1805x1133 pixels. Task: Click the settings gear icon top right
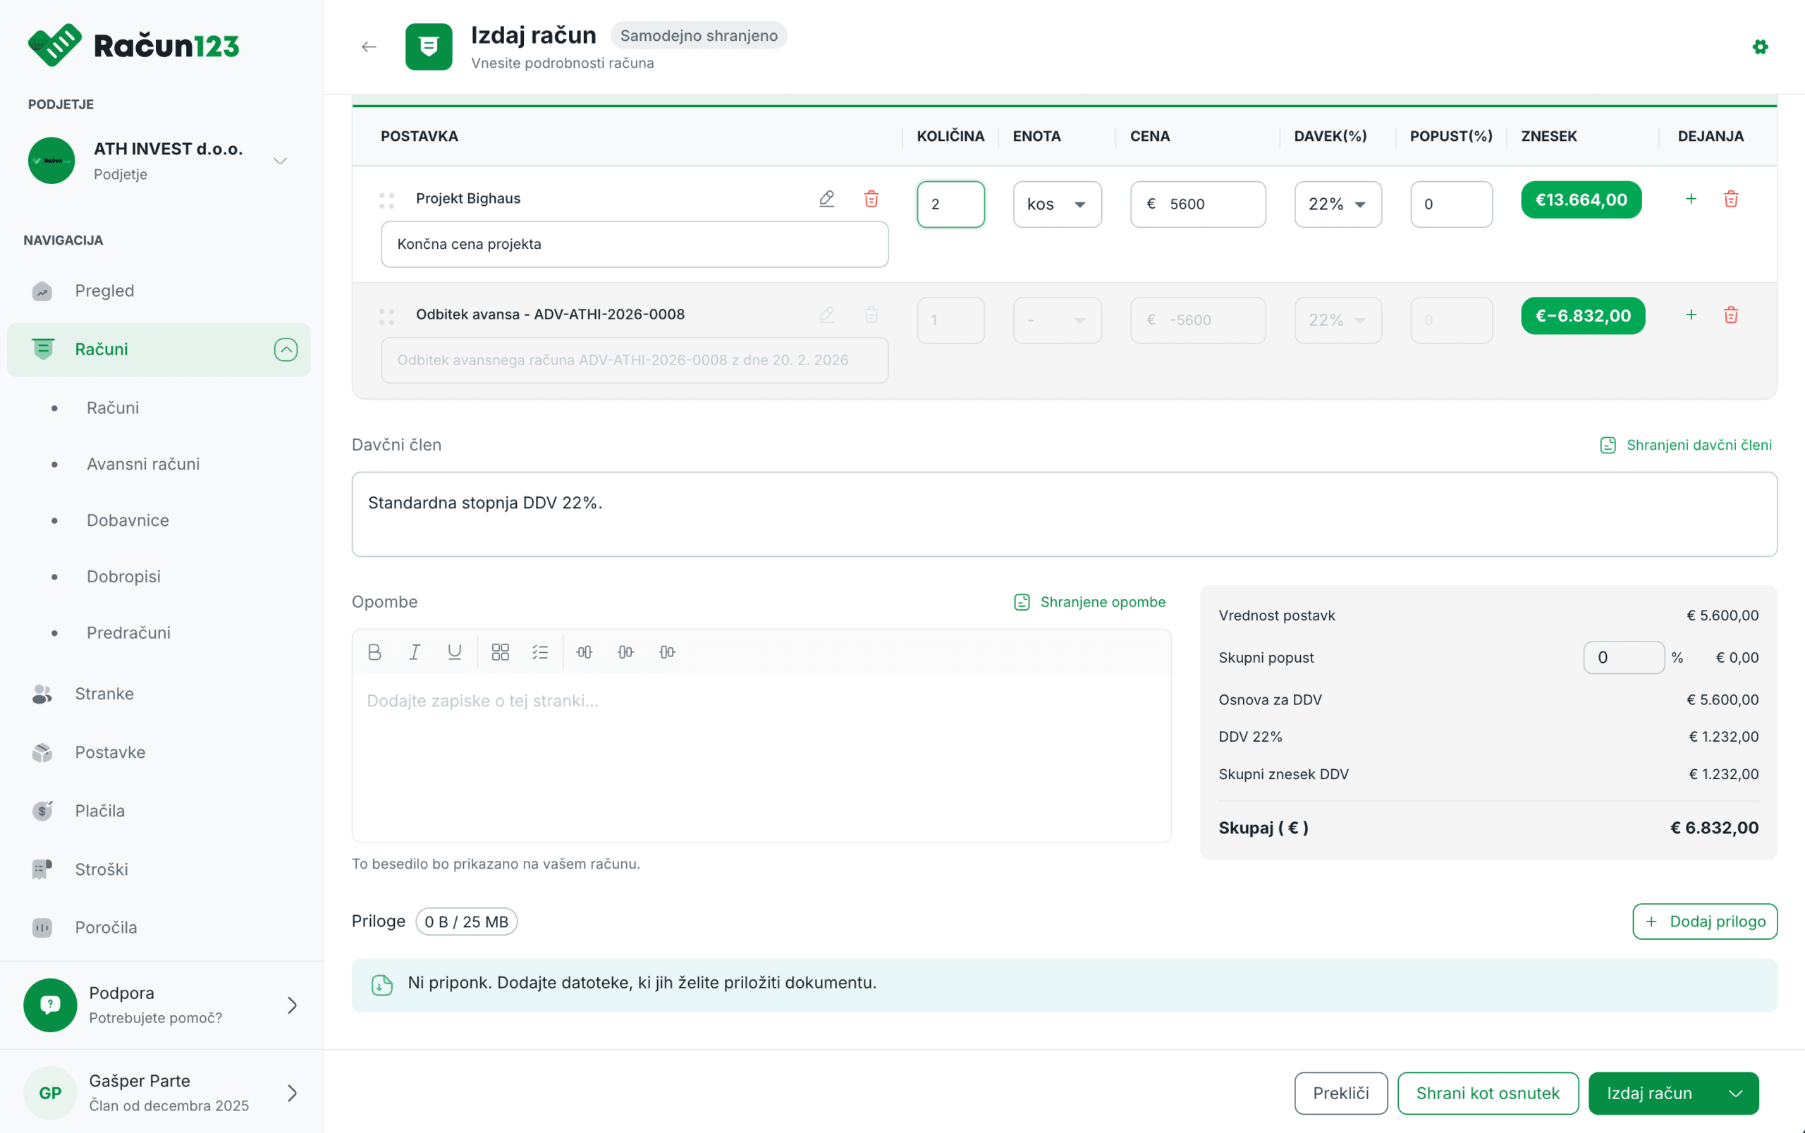point(1760,47)
